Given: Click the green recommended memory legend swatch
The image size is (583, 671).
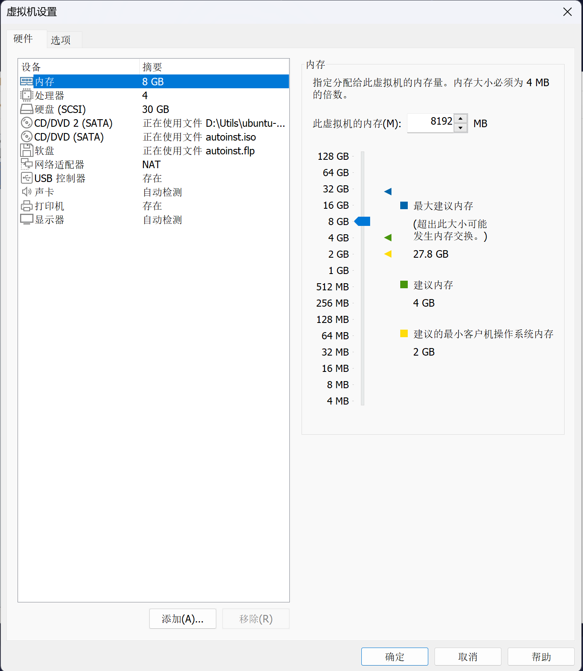Looking at the screenshot, I should tap(404, 284).
